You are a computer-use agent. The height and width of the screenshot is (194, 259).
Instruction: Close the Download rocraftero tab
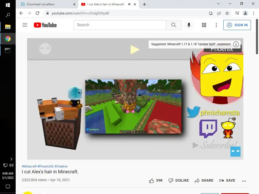[x=74, y=4]
